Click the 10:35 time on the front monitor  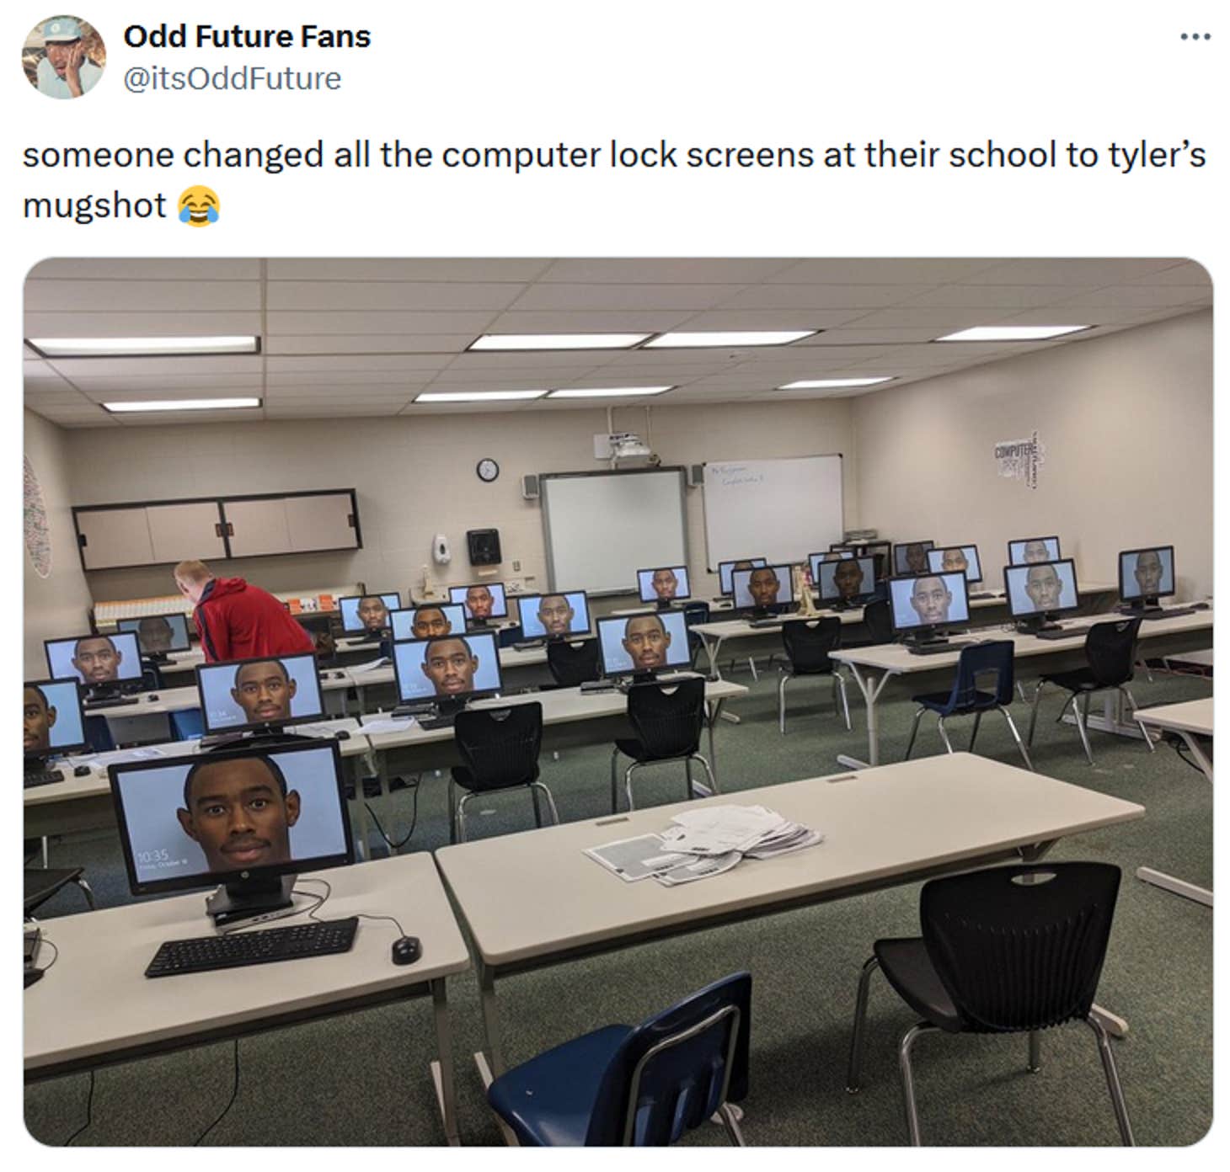point(152,855)
